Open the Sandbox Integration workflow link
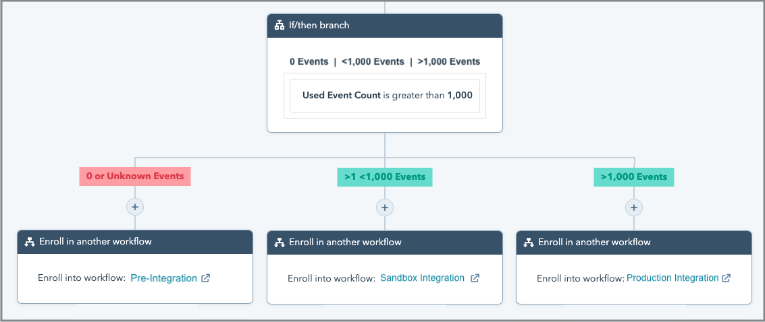Screen dimensions: 765x322 (422, 278)
